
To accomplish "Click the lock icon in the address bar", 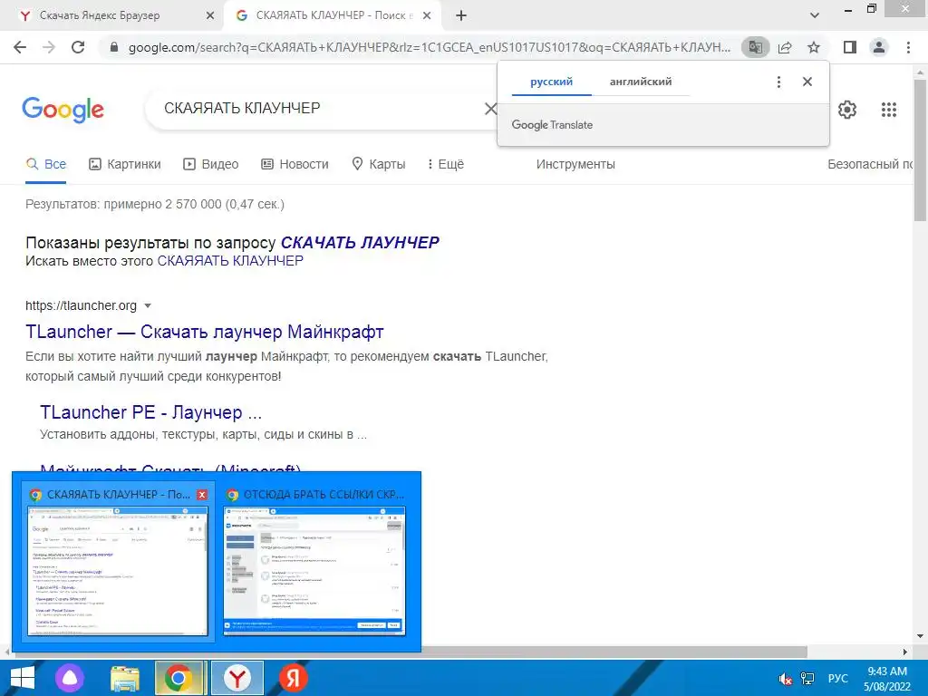I will click(114, 47).
